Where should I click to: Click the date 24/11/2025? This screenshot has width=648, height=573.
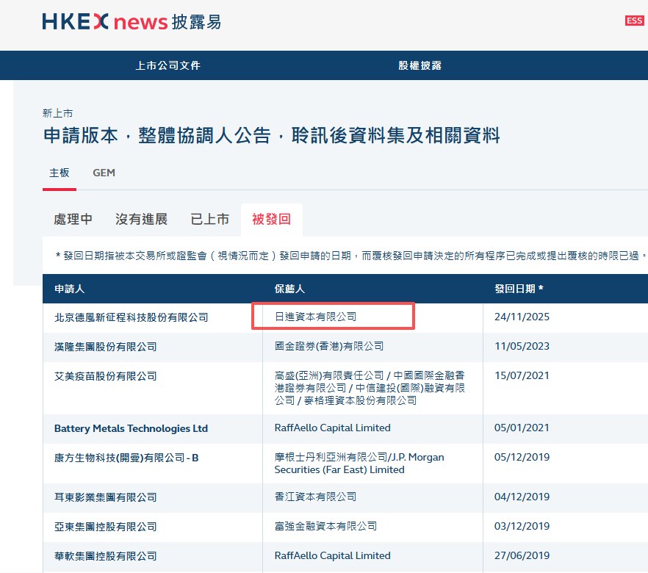pyautogui.click(x=522, y=317)
